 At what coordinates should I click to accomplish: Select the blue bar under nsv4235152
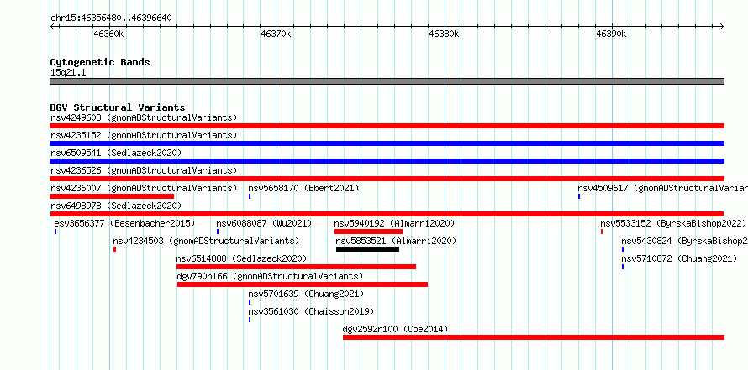(387, 143)
